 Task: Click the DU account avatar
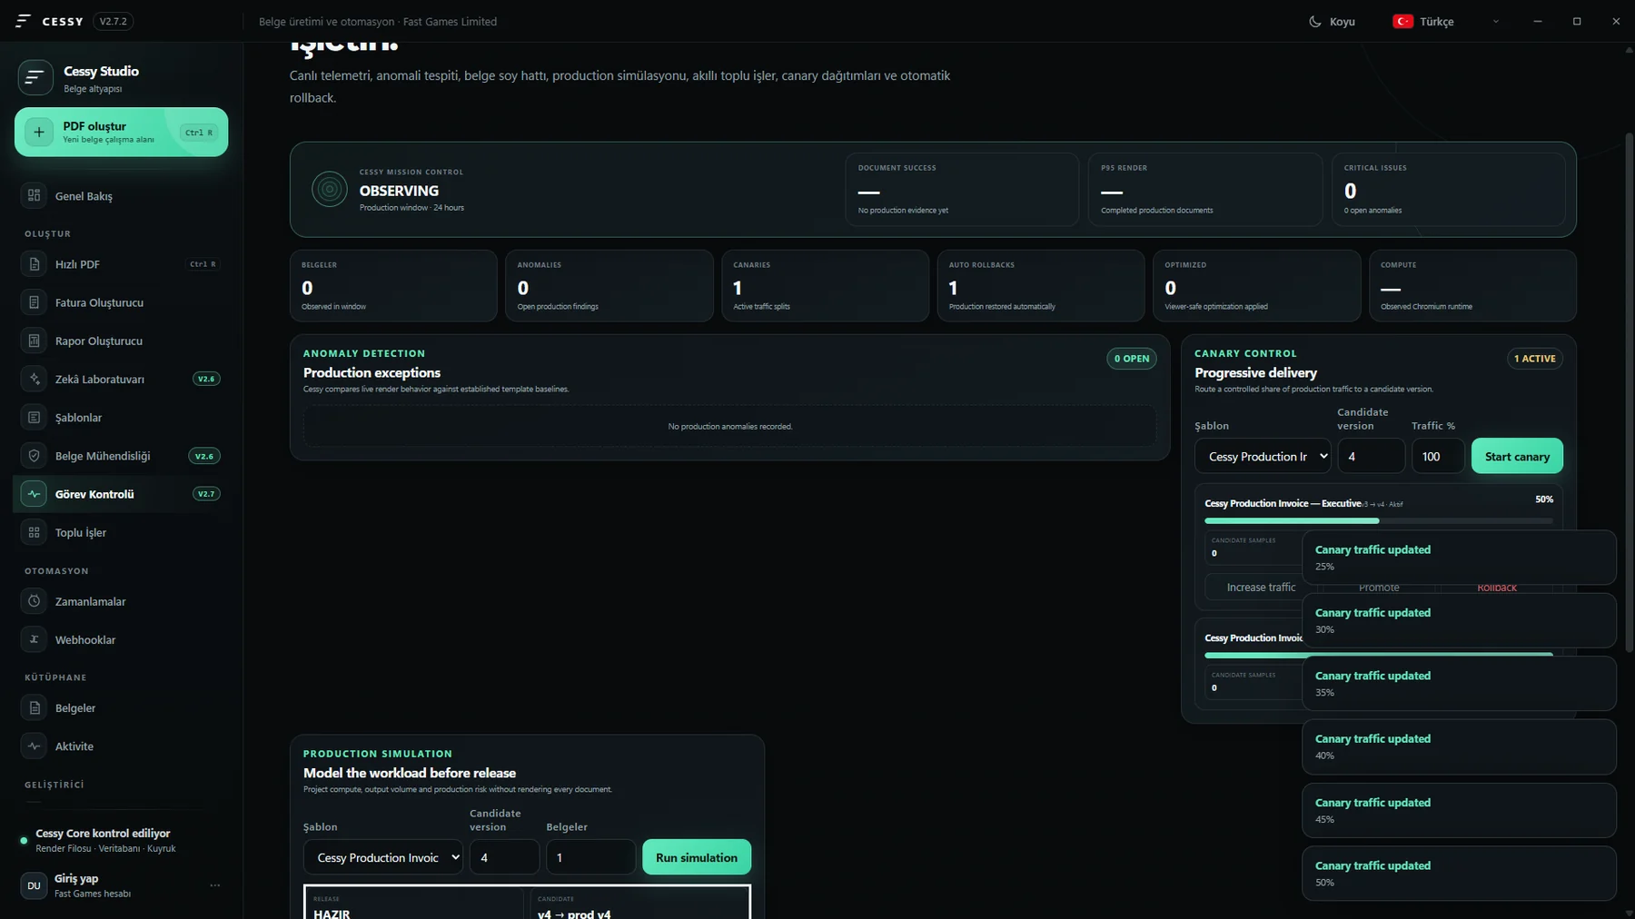click(34, 885)
